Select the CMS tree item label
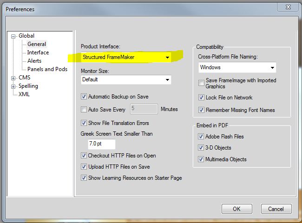302x223 pixels. (x=25, y=78)
